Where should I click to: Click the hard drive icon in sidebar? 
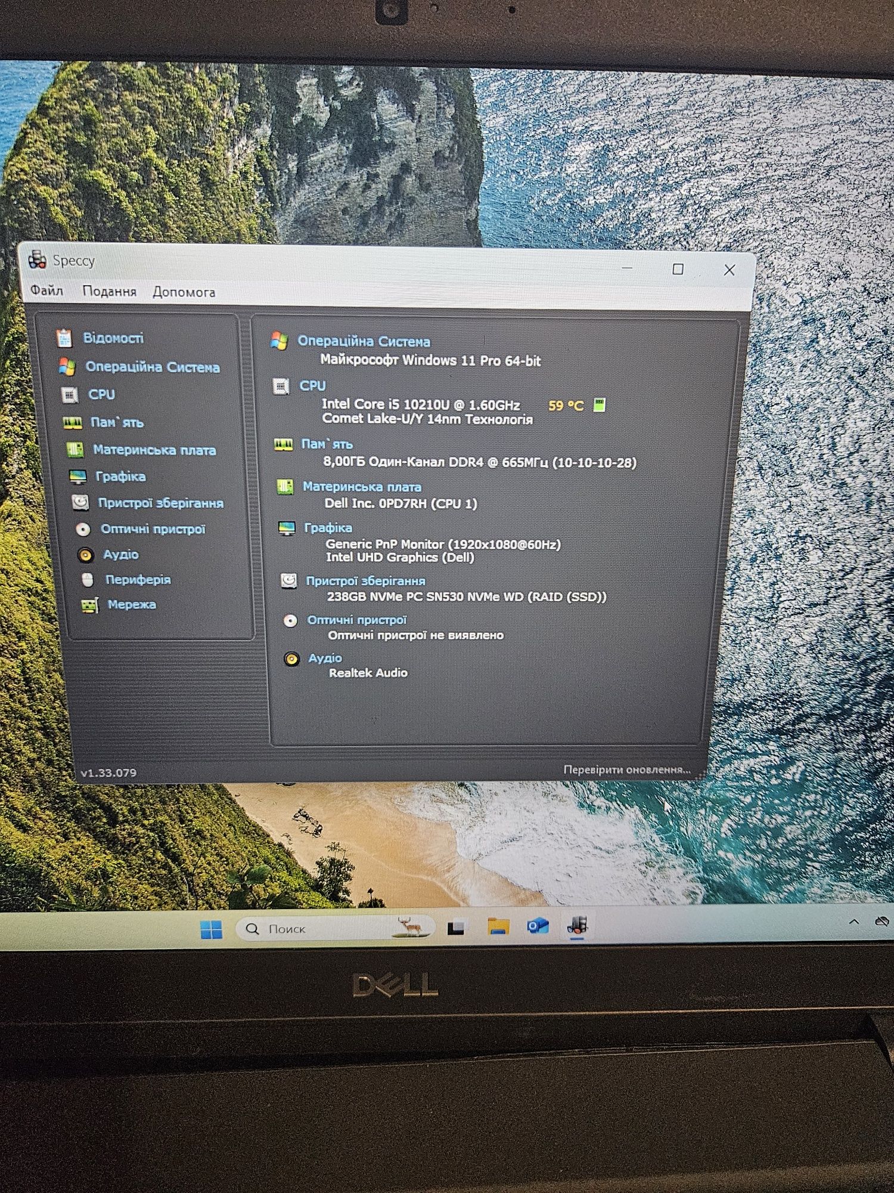(80, 502)
